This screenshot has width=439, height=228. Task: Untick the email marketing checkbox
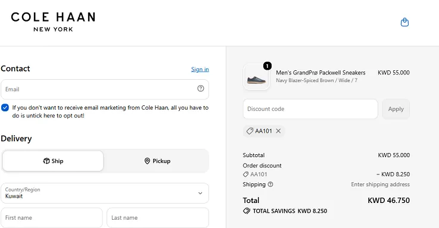pyautogui.click(x=5, y=108)
